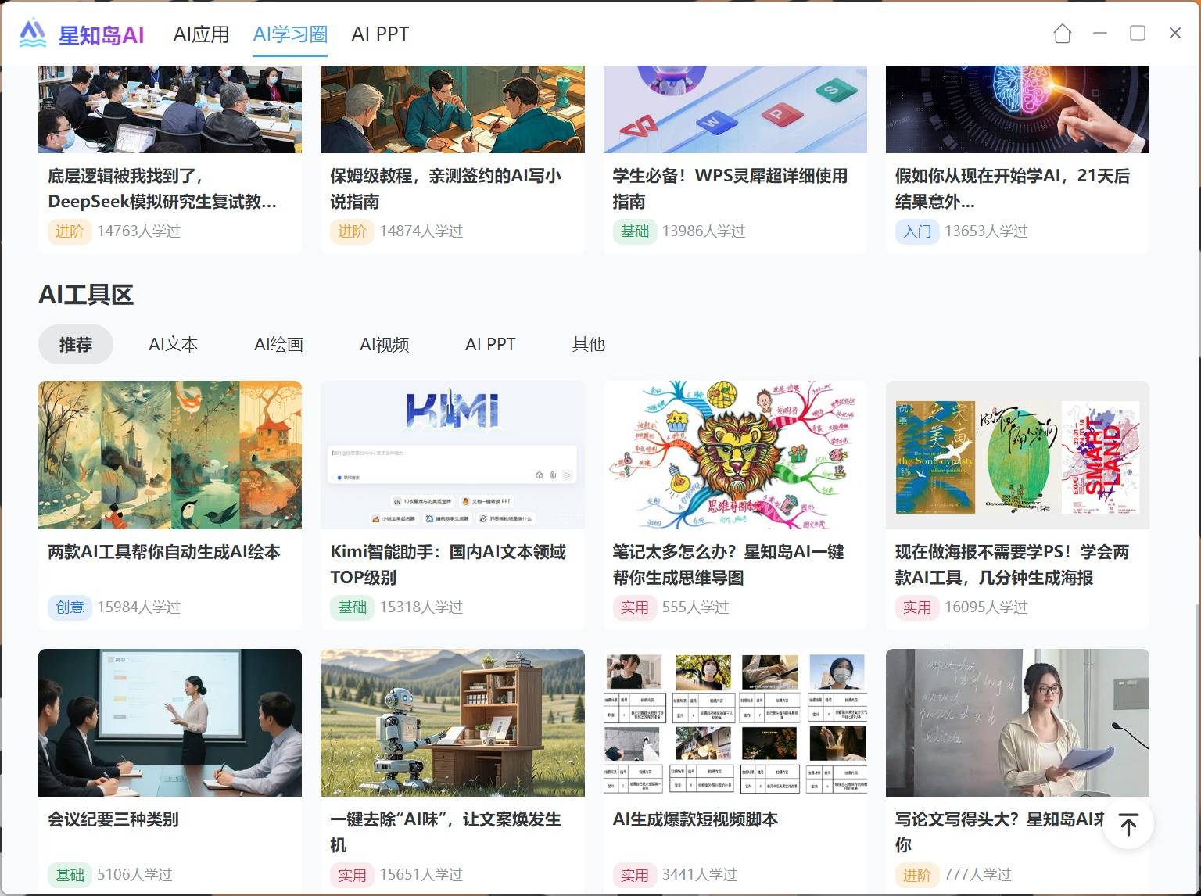1201x896 pixels.
Task: Filter tools by AI文本 category
Action: [173, 344]
